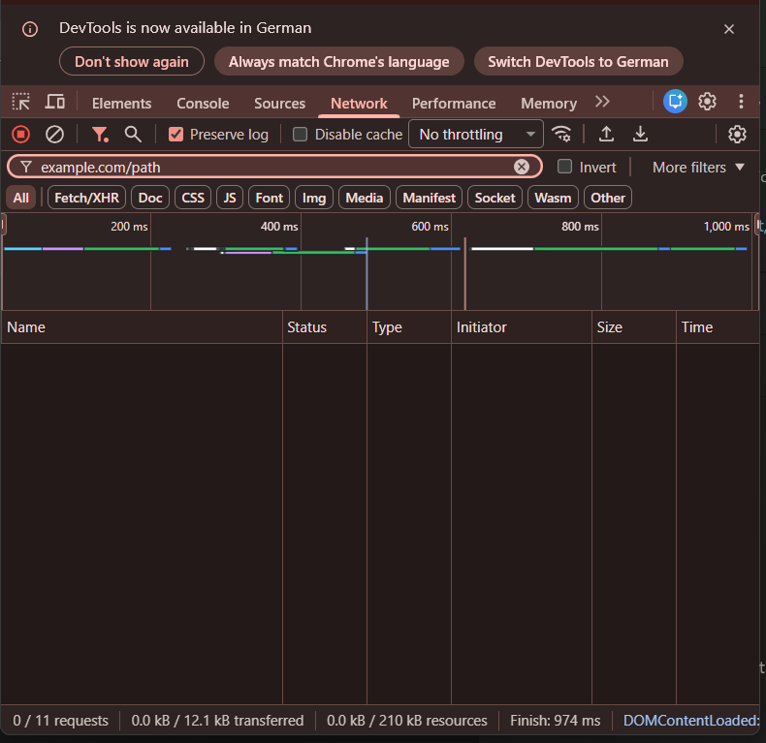Open the Memory tab
The image size is (766, 743).
[x=549, y=104]
